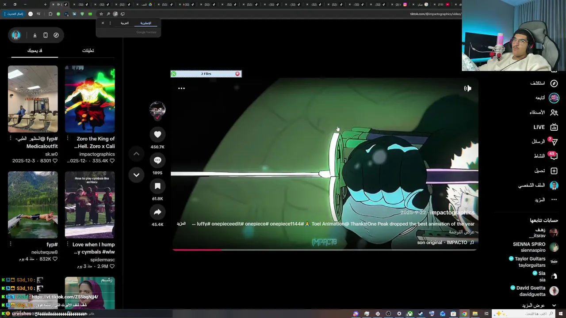Go to next video with down arrow
Image resolution: width=566 pixels, height=318 pixels.
(136, 175)
